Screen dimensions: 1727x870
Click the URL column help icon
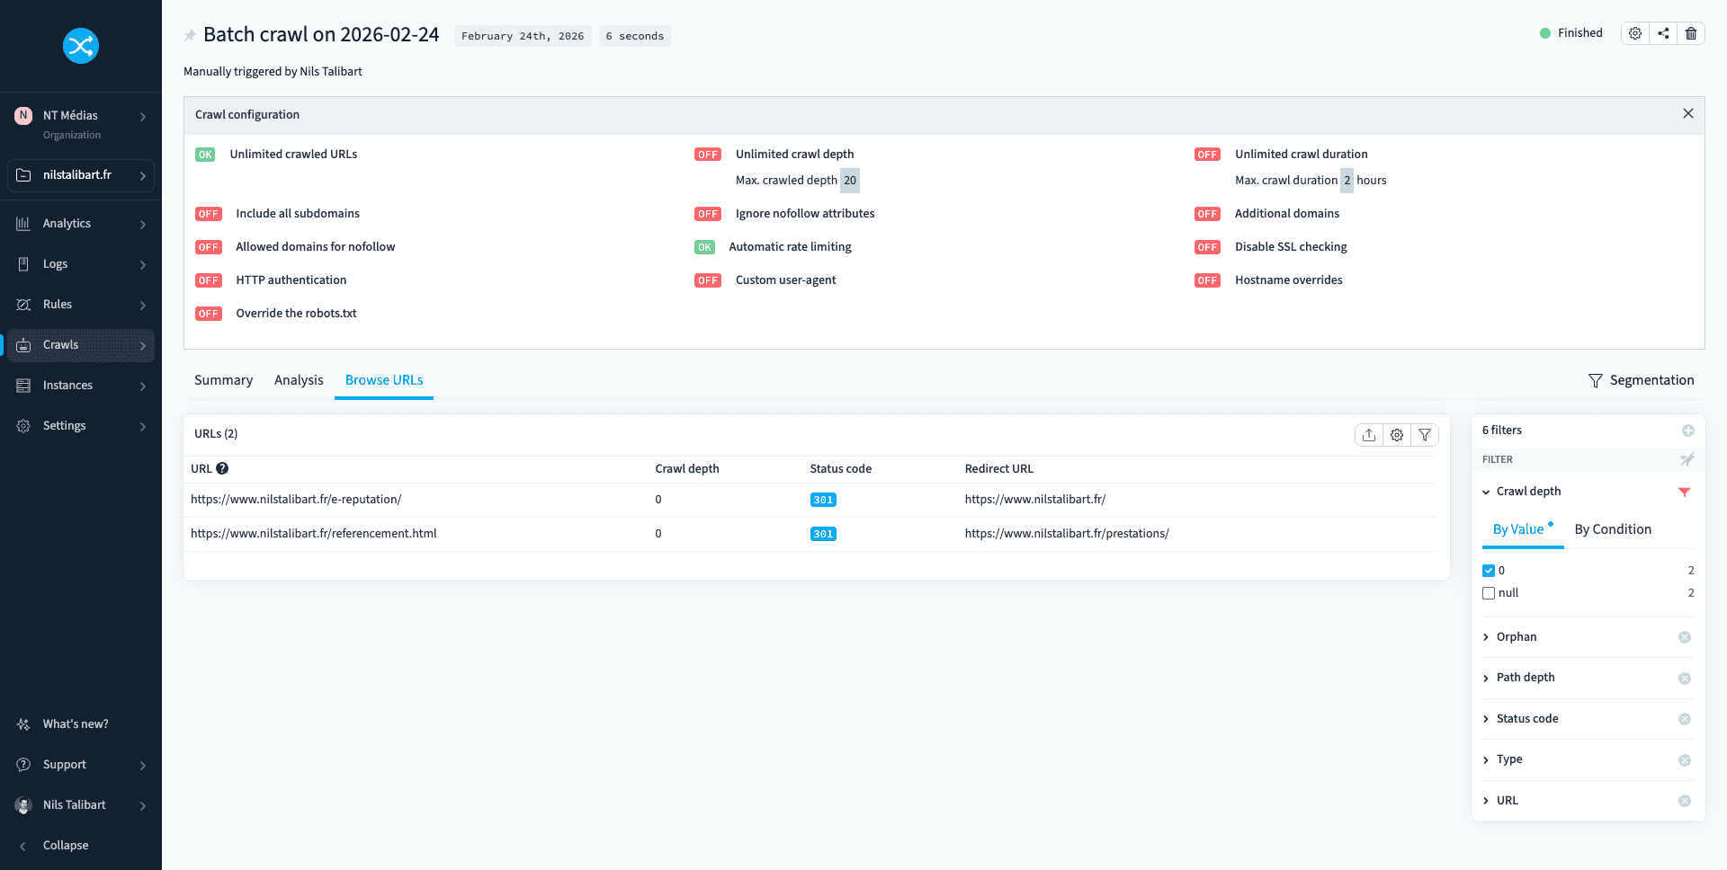coord(222,468)
